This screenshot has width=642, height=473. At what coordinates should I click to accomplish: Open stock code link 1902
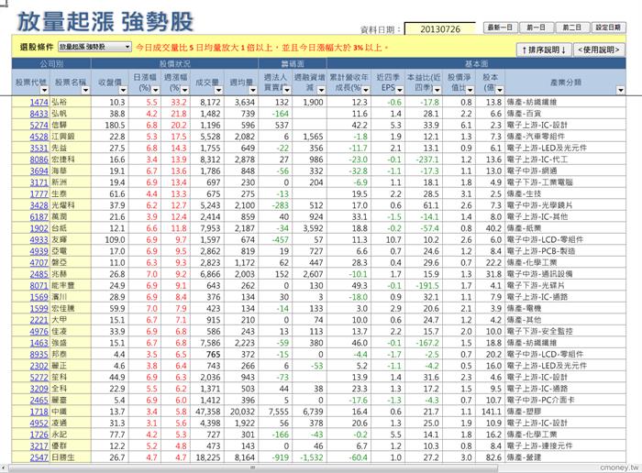(39, 228)
